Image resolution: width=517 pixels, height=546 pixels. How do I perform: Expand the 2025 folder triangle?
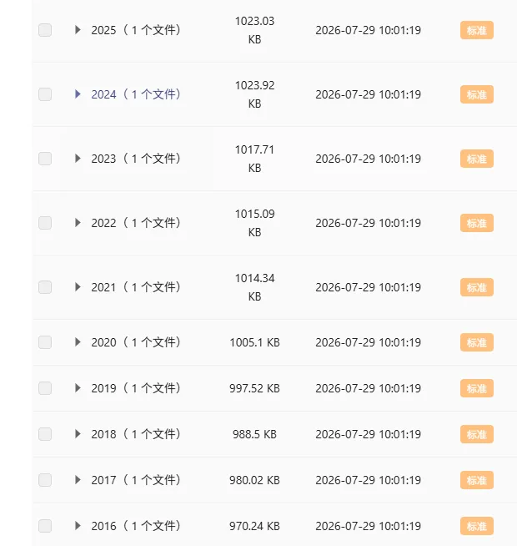78,30
